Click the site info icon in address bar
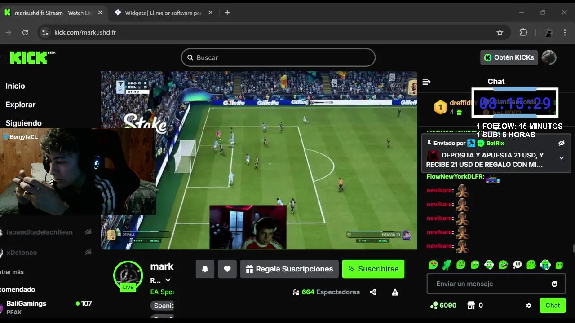The width and height of the screenshot is (575, 323). pyautogui.click(x=44, y=32)
